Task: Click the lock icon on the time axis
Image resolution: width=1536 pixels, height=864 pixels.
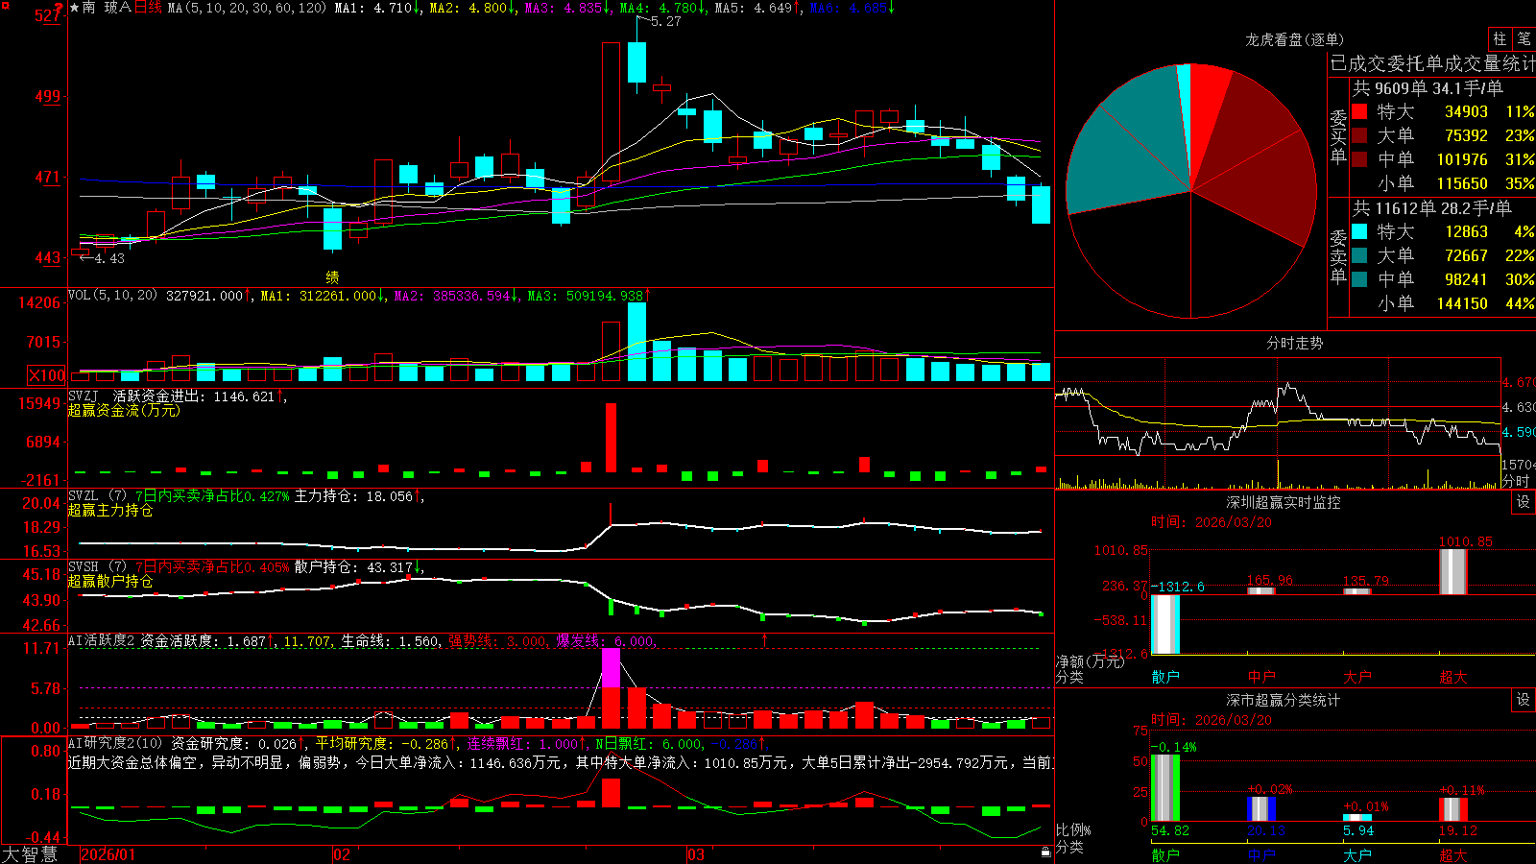Action: pyautogui.click(x=1046, y=852)
